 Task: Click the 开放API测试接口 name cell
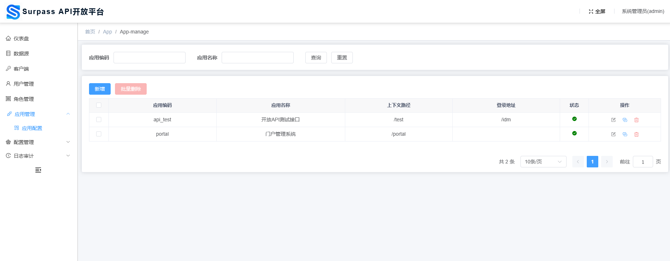coord(281,120)
